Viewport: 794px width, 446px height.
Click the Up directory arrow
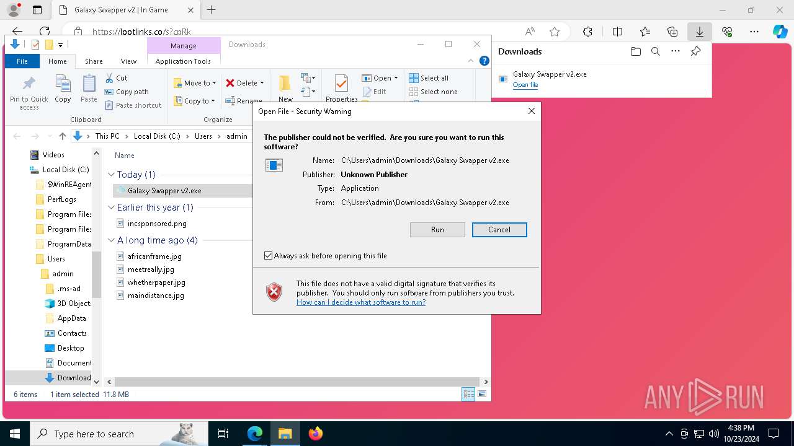coord(62,136)
